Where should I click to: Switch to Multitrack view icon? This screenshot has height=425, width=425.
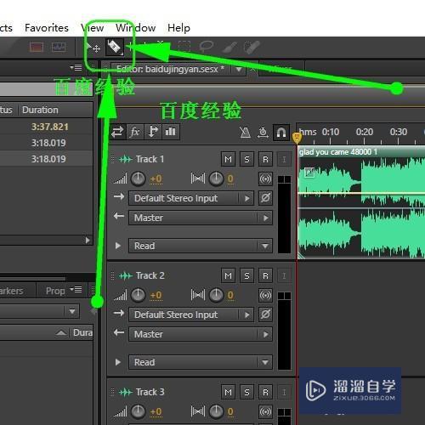[59, 47]
